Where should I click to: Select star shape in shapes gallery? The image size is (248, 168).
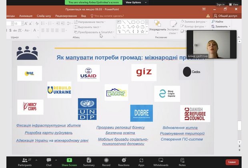click(x=142, y=32)
